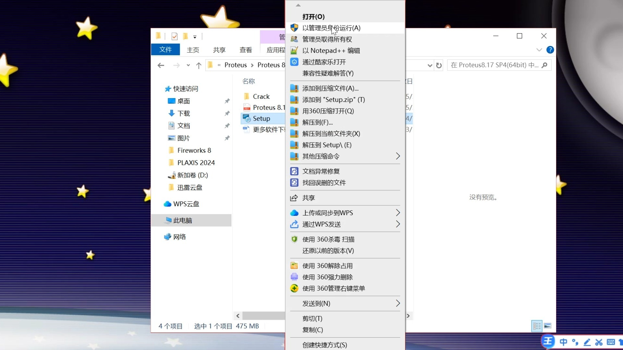Toggle the Chinese input mode indicator
This screenshot has width=623, height=350.
click(563, 342)
